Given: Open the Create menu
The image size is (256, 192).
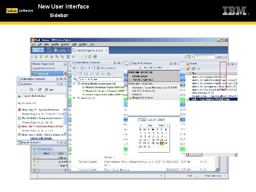Looking at the screenshot, I should [x=55, y=44].
